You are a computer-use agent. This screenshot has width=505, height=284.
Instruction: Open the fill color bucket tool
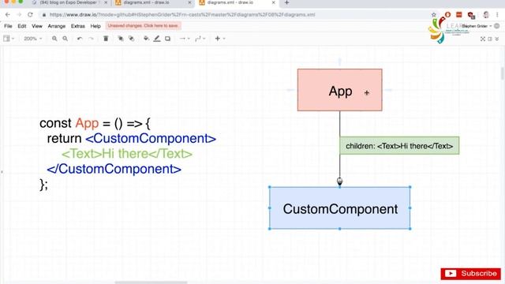point(146,39)
